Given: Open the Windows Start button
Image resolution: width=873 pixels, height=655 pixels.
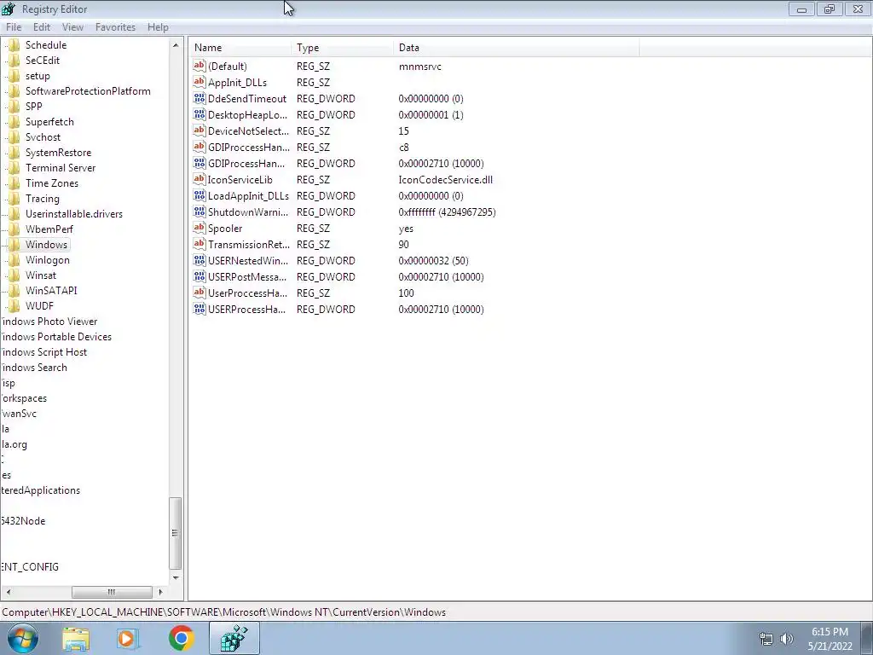Looking at the screenshot, I should 23,638.
